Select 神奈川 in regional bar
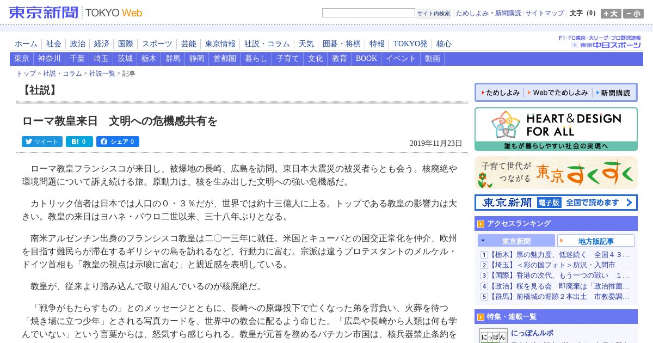The height and width of the screenshot is (343, 653). (50, 59)
